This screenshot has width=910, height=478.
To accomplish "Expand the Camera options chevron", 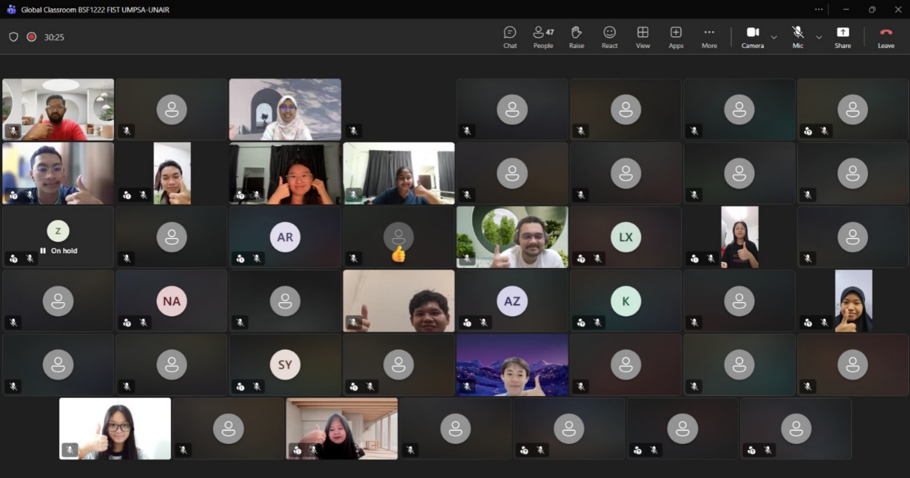I will (x=774, y=38).
